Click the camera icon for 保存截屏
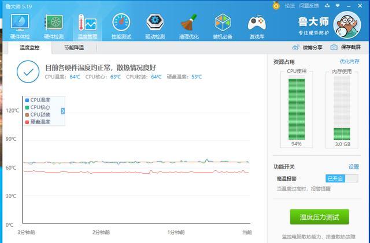Viewport: 370px width, 243px height. click(x=334, y=47)
